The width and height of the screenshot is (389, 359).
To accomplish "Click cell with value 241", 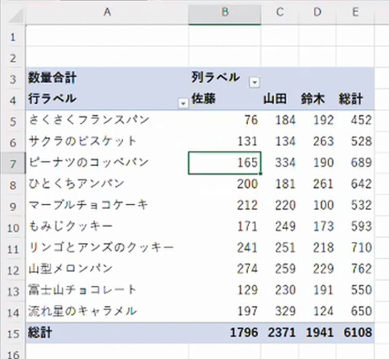I will (225, 248).
